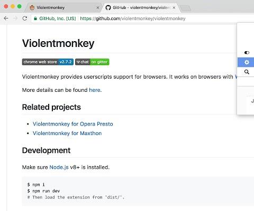254x211 pixels.
Task: Open settings via the gear icon in popup
Action: click(x=247, y=62)
